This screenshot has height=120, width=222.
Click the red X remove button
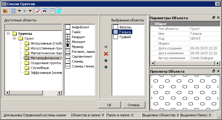tap(106, 54)
